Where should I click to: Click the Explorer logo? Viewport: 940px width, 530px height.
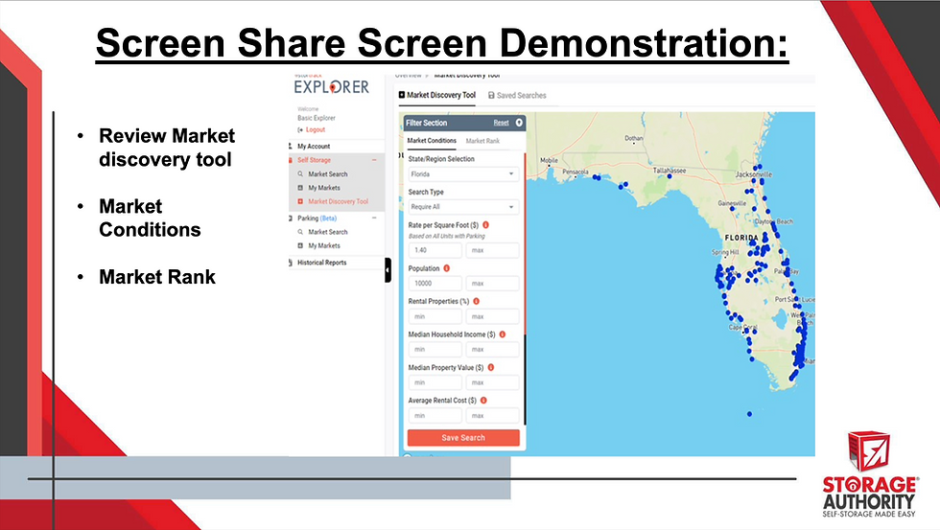pos(332,86)
